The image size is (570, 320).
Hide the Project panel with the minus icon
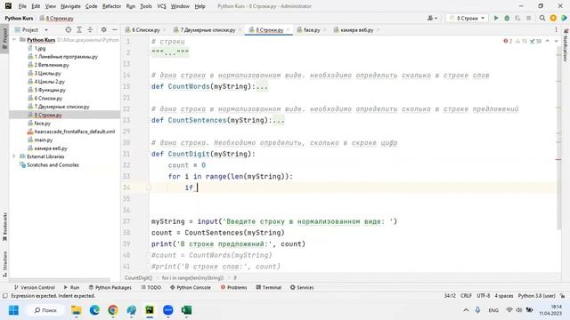coord(115,29)
